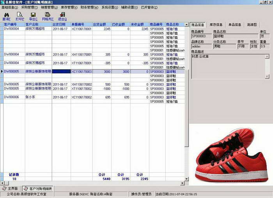Open the 辅助设置(Y) menu

coord(129,7)
